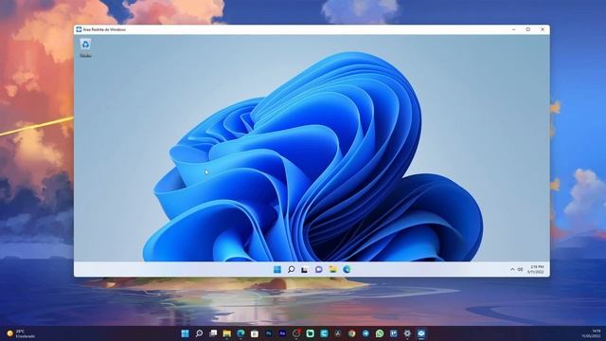This screenshot has height=341, width=606.
Task: Open Microsoft Store on host taskbar
Action: click(x=255, y=333)
